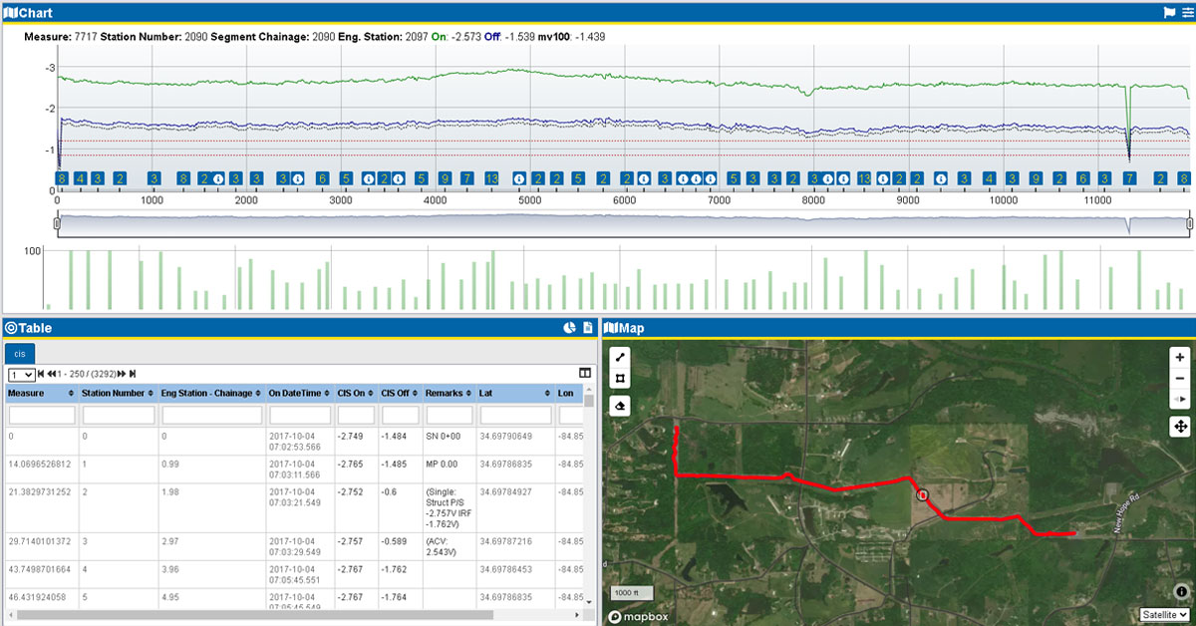Jump to last table page
The height and width of the screenshot is (626, 1196).
(x=133, y=374)
